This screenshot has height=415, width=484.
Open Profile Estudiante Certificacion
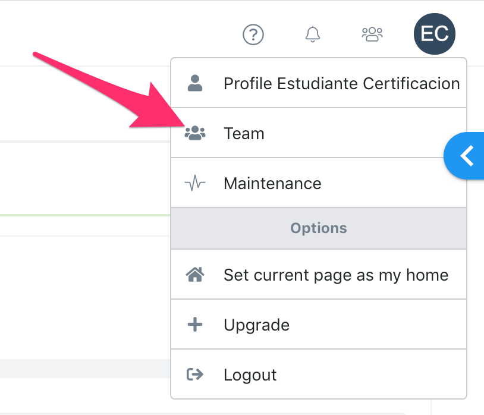click(341, 83)
